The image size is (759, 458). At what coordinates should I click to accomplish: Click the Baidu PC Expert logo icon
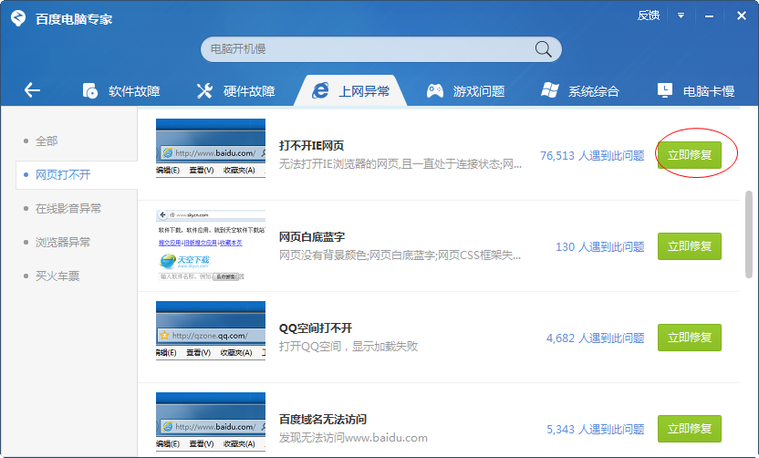click(17, 17)
